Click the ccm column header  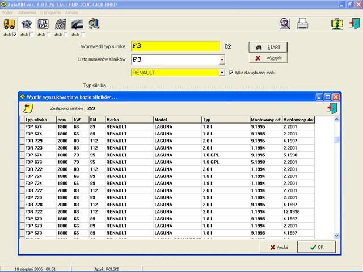[64, 120]
